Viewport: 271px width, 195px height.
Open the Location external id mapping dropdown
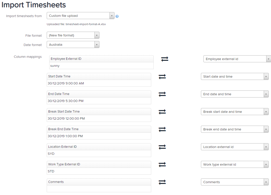click(x=235, y=147)
